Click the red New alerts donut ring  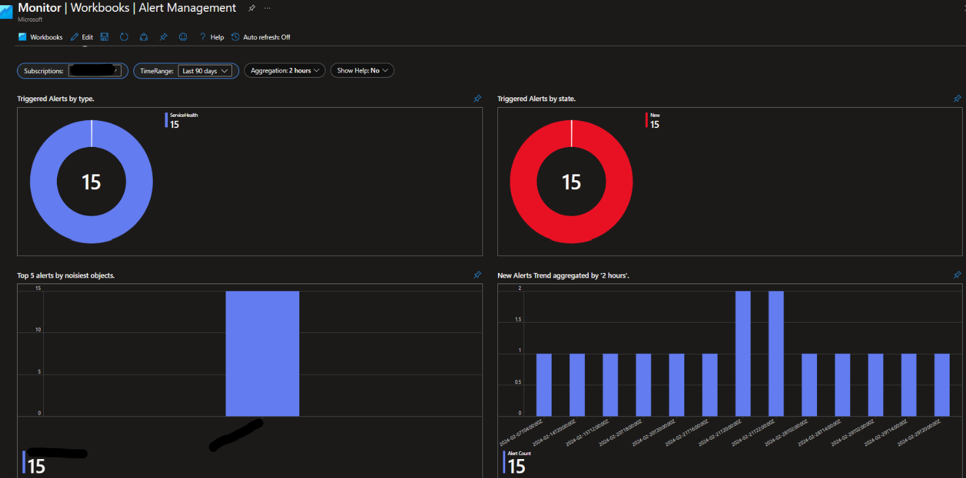tap(523, 182)
